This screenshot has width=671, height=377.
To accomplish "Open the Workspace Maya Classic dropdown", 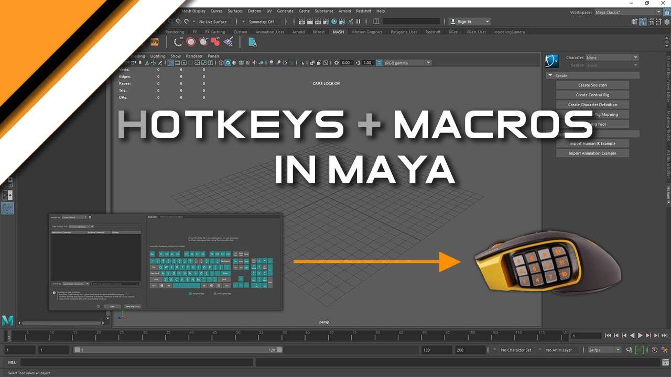I will [x=628, y=12].
